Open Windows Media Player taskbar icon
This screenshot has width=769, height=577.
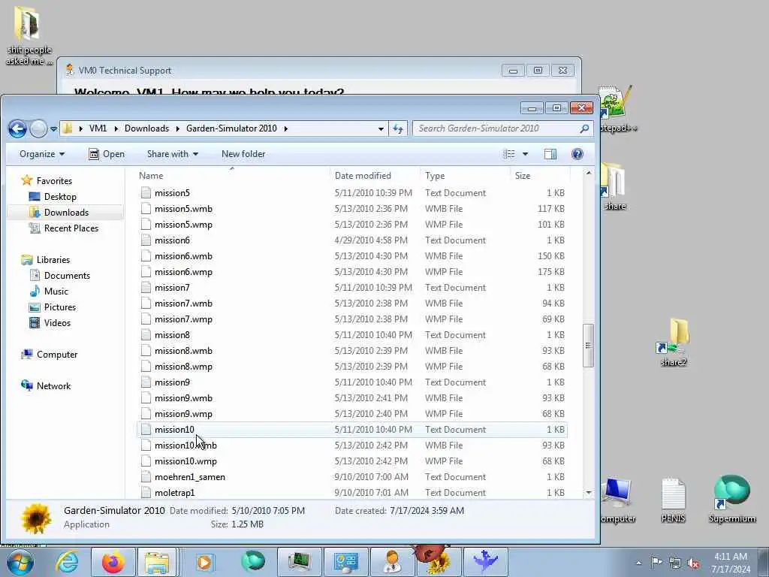[x=204, y=562]
